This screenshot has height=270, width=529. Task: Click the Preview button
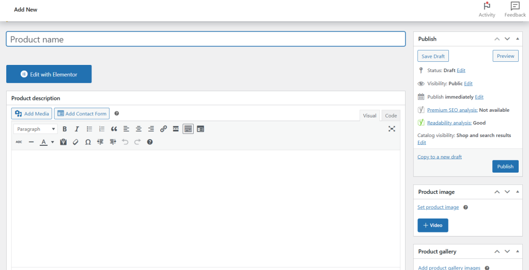[505, 56]
